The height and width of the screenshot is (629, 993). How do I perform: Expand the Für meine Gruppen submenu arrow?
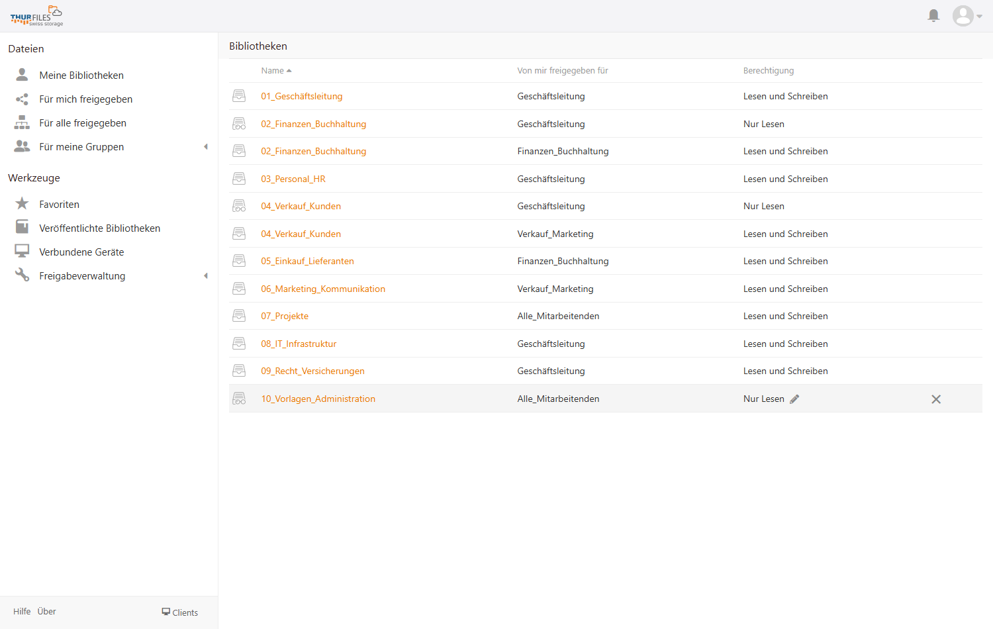(206, 146)
